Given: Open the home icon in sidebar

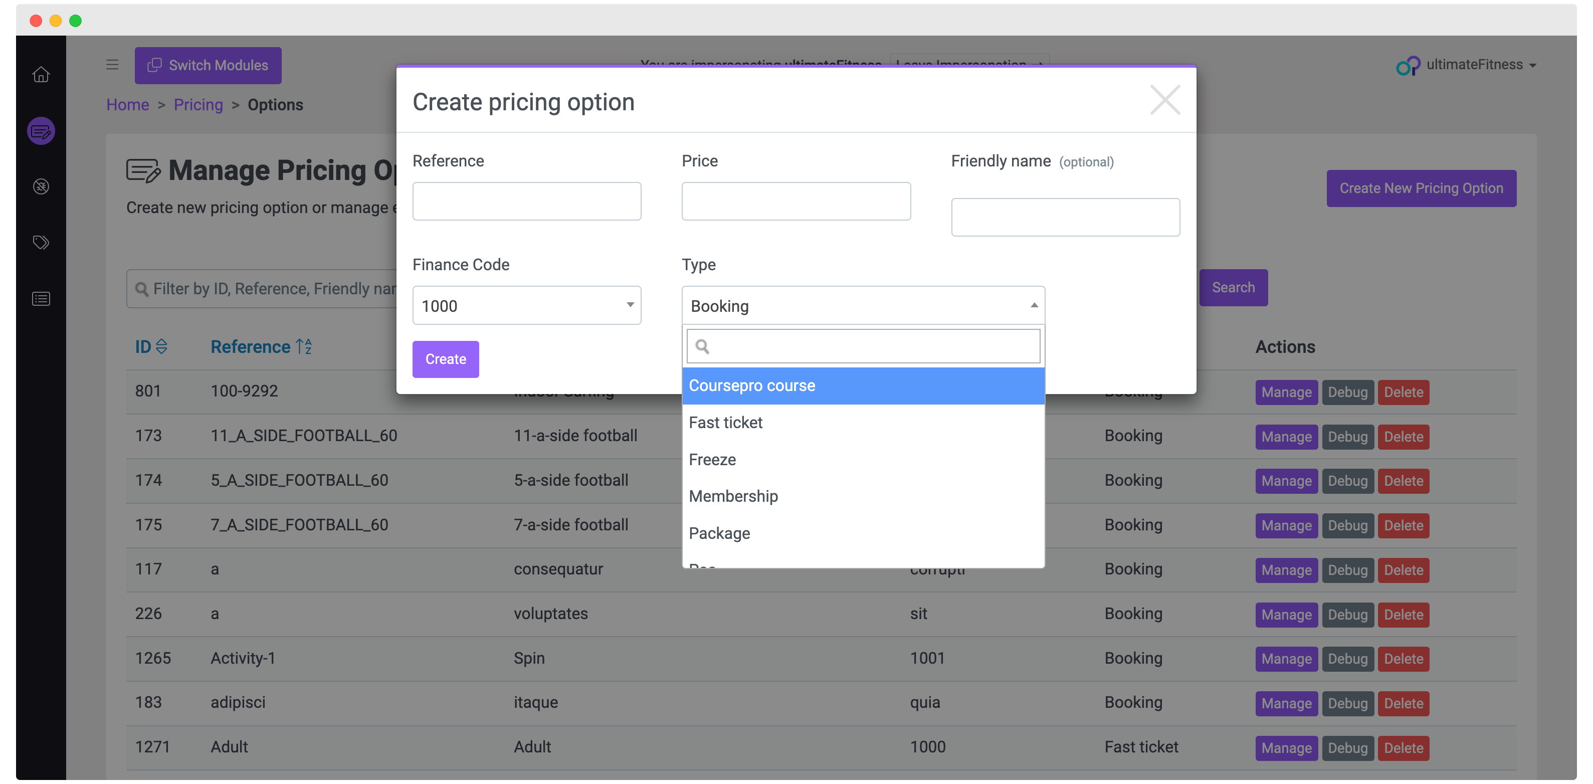Looking at the screenshot, I should (41, 74).
